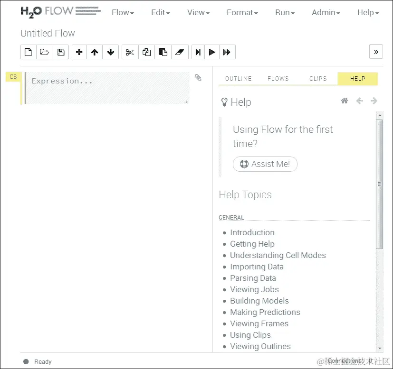Run the current cell with the play icon
This screenshot has height=369, width=393.
pos(212,52)
